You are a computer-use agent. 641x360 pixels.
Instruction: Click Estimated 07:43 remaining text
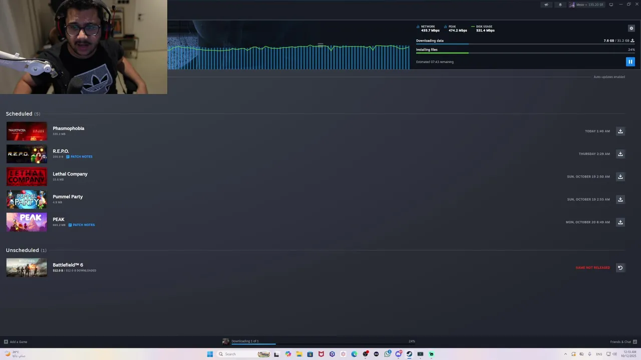(435, 62)
